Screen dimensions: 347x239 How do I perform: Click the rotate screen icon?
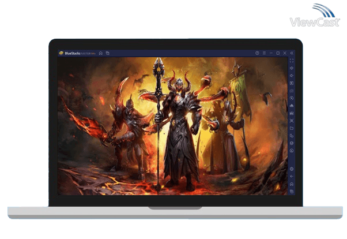(292, 136)
